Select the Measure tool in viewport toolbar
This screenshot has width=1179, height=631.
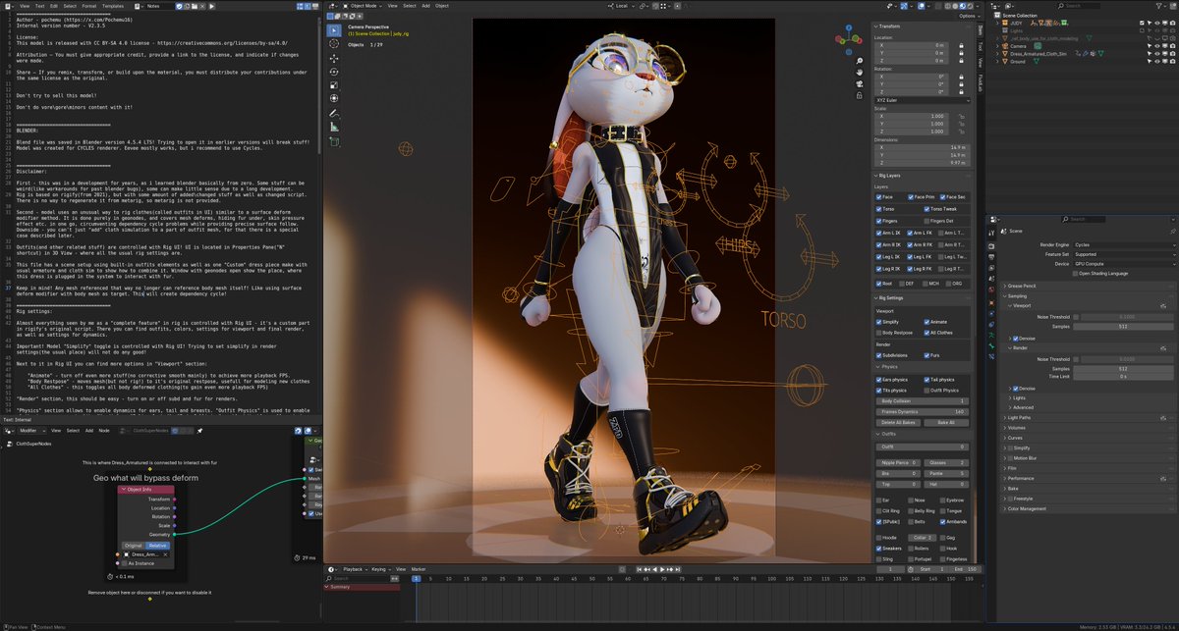(333, 127)
